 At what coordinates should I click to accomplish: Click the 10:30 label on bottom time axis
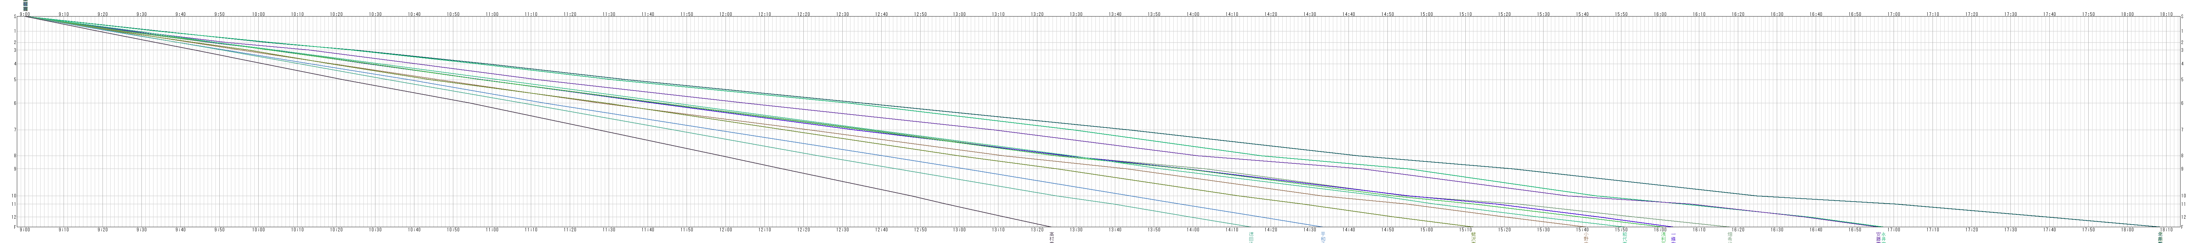click(x=375, y=229)
